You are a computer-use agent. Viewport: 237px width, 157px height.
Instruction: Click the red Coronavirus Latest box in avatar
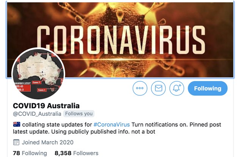(23, 87)
